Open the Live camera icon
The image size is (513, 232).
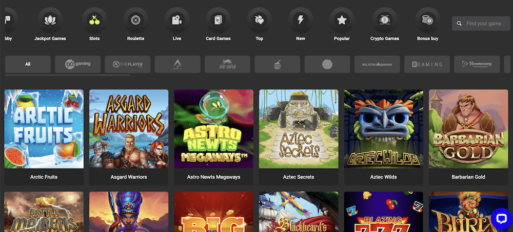pos(177,20)
